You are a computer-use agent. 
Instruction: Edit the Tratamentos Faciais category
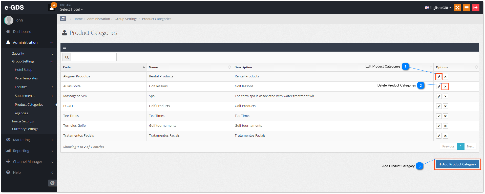(439, 136)
